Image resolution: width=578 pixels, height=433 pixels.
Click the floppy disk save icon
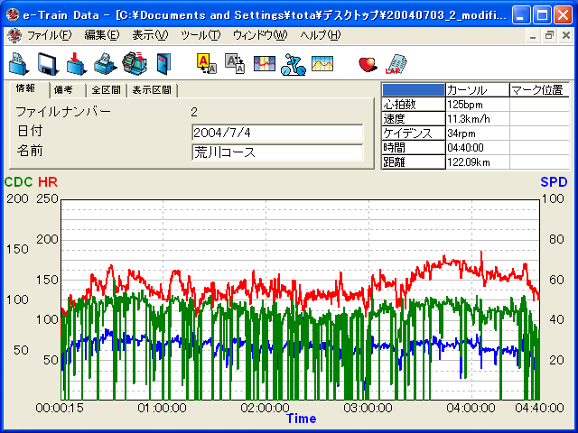tap(47, 63)
